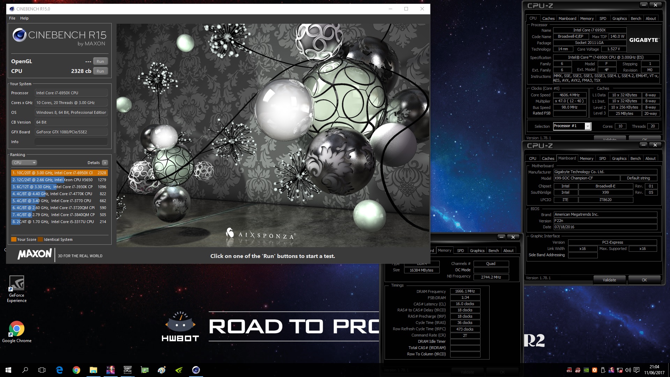Select ranking entry 3 Core i7-3930K
The height and width of the screenshot is (377, 670).
coord(59,187)
